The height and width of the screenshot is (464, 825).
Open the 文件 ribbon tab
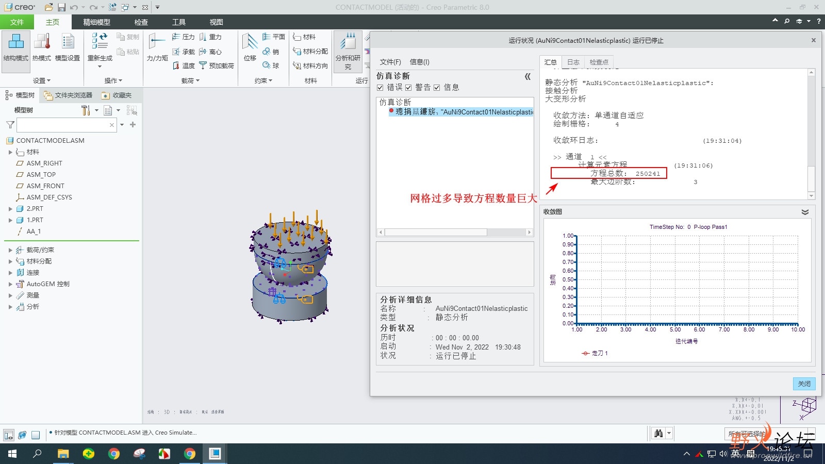click(x=17, y=22)
